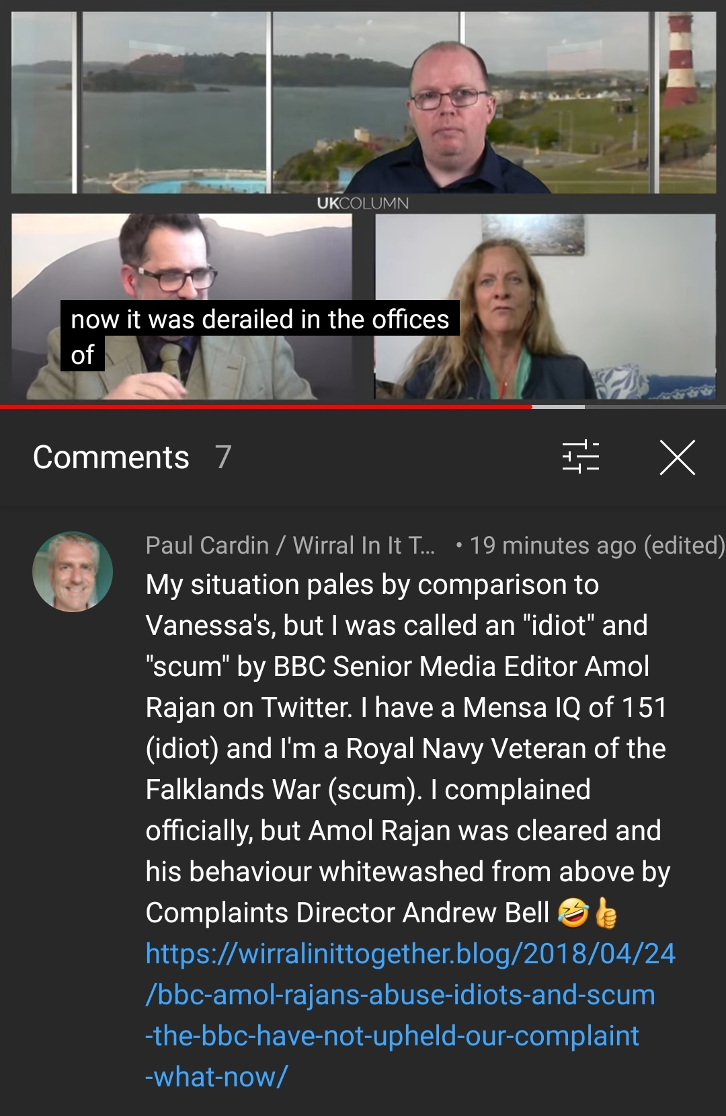The image size is (726, 1116).
Task: Tap the UKCOLUMN logo in video
Action: 363,203
